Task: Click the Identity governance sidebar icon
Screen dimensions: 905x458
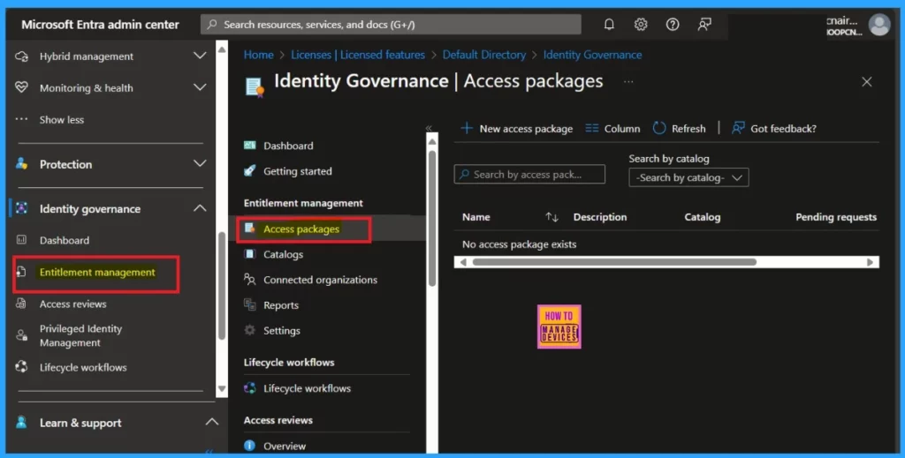Action: pyautogui.click(x=22, y=208)
